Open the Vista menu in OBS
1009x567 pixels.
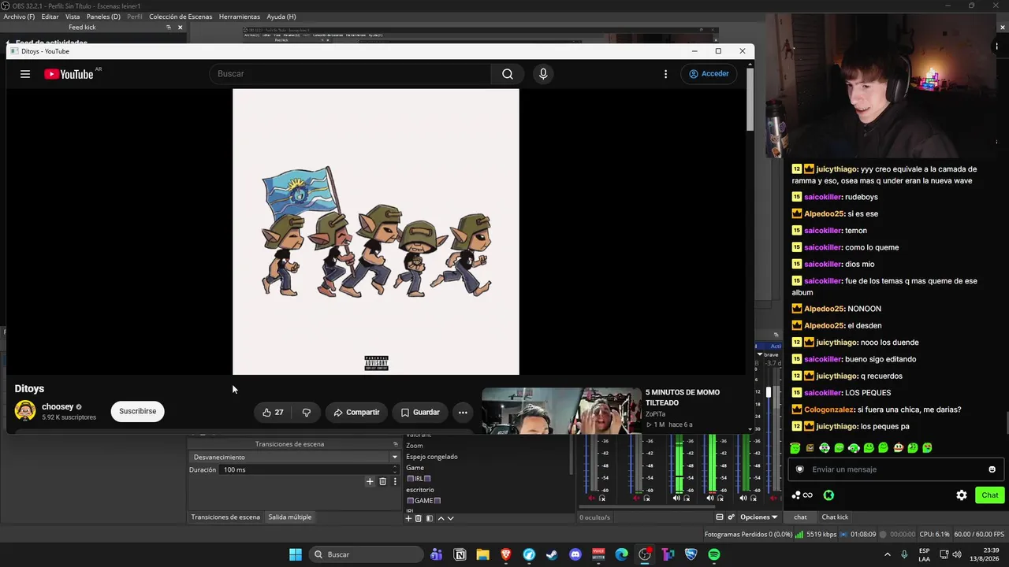click(73, 17)
